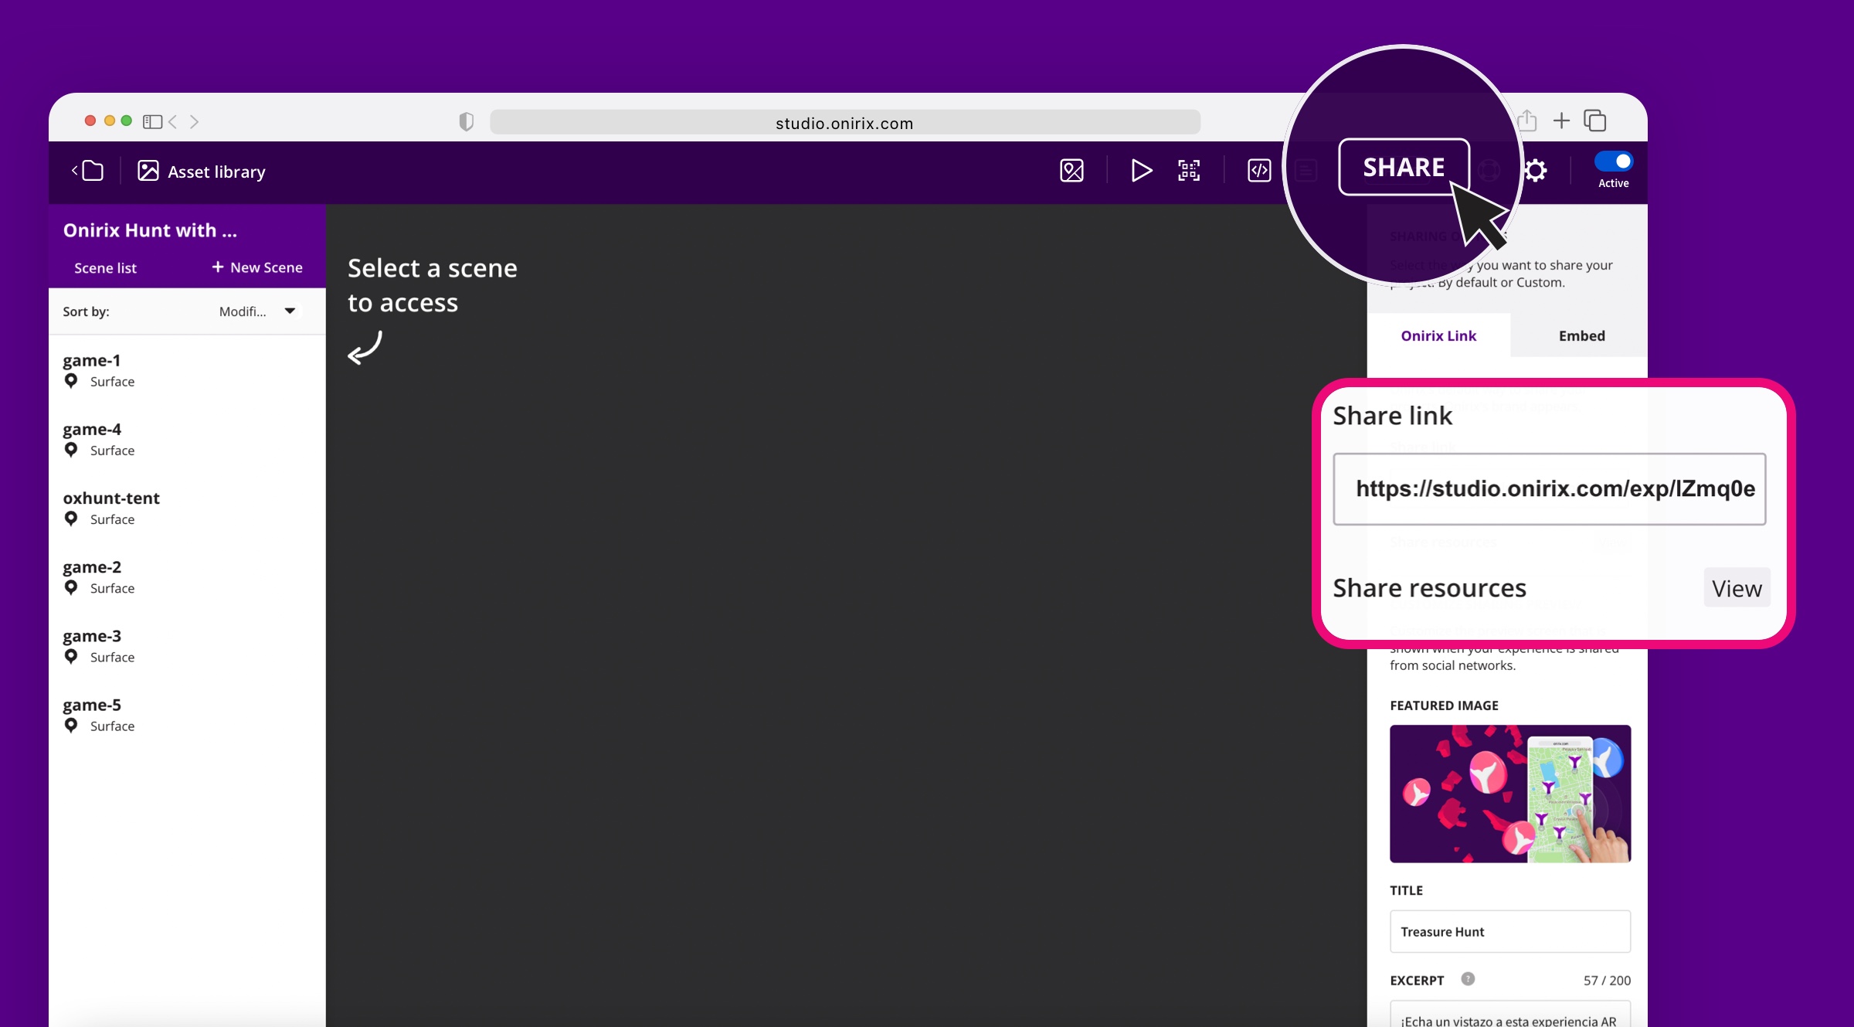
Task: Open the code editor icon
Action: 1258,171
